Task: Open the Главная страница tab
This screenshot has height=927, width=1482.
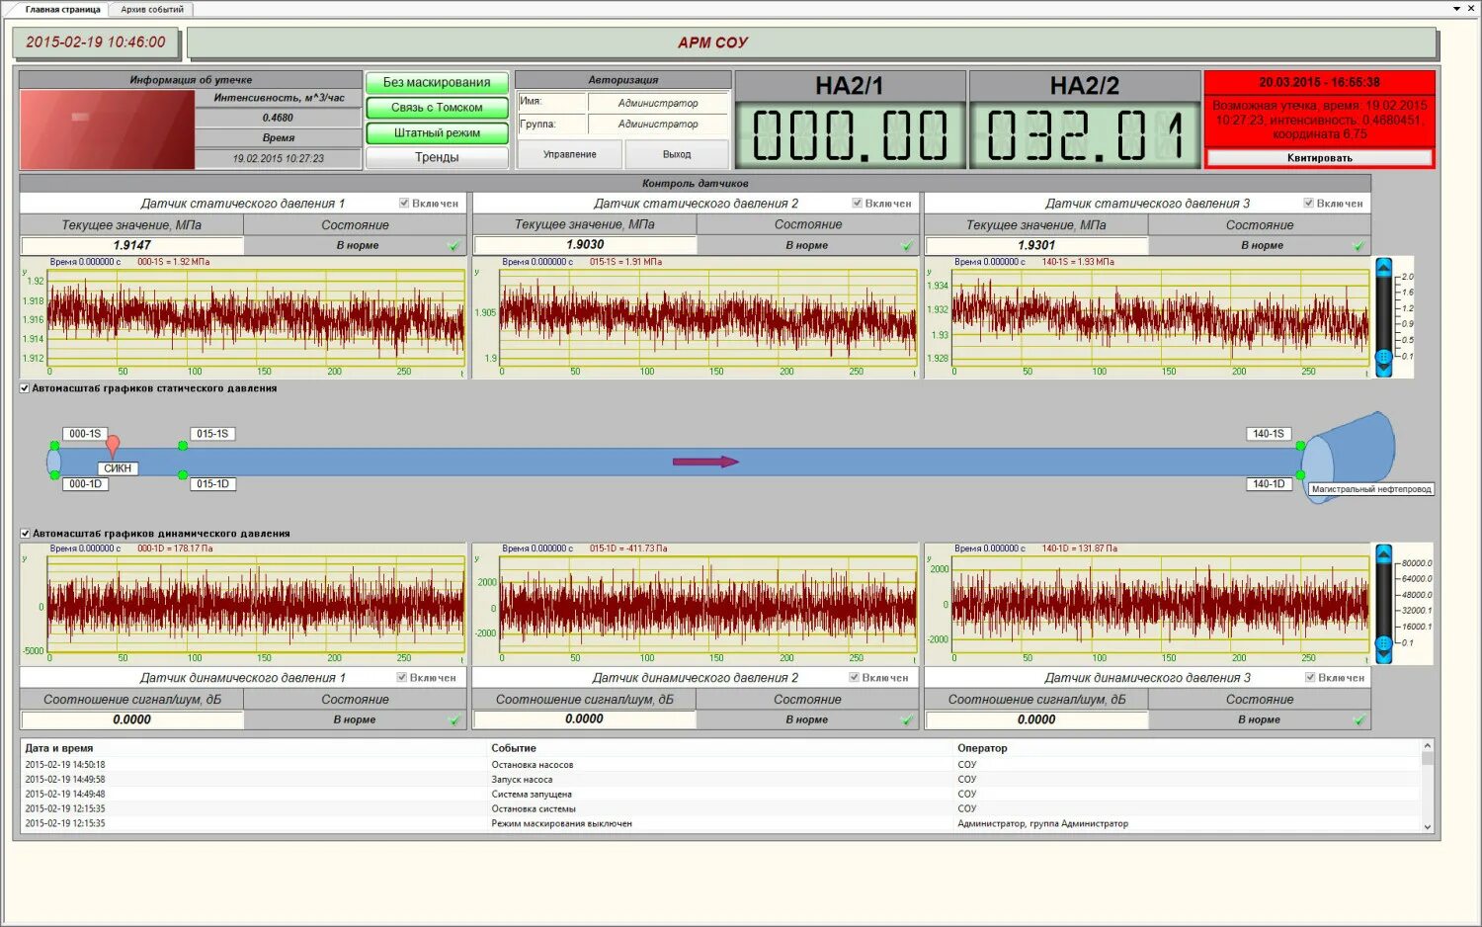Action: click(62, 9)
